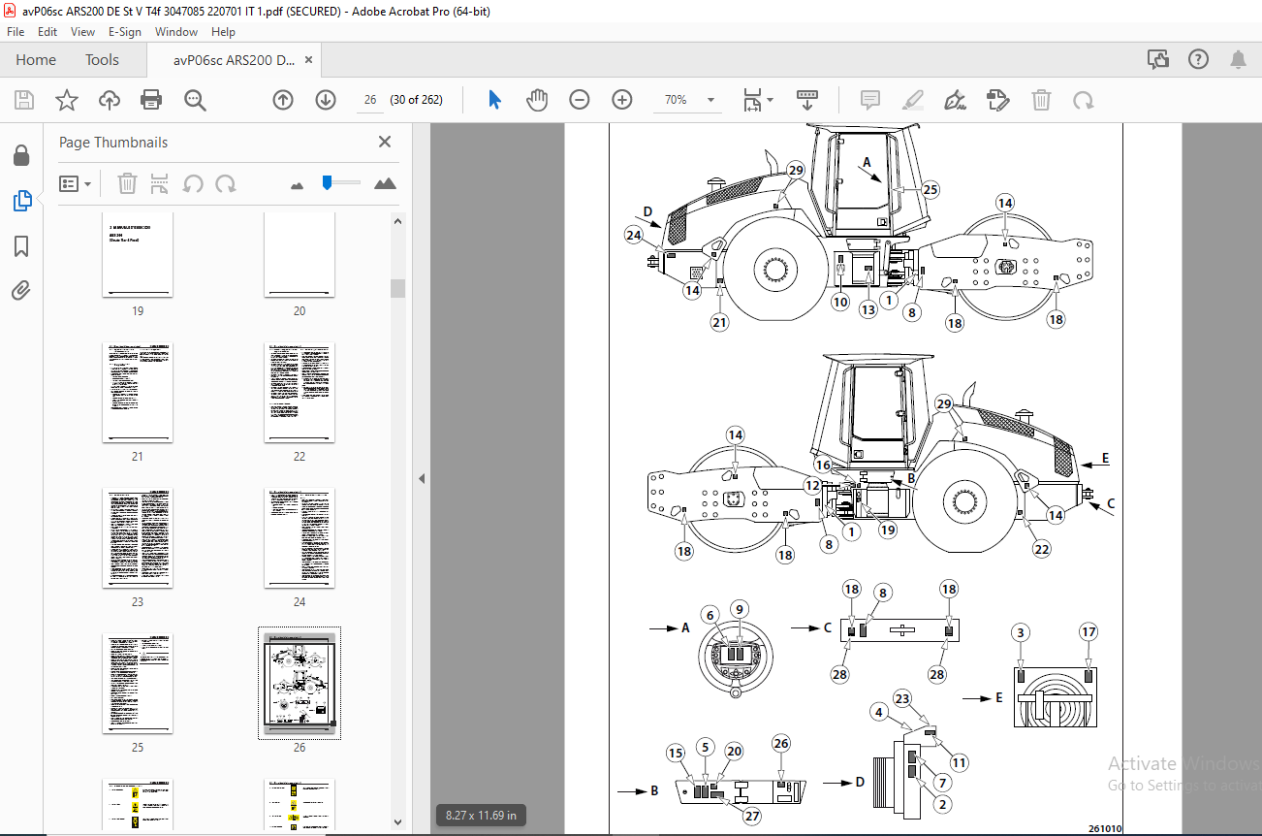The image size is (1262, 836).
Task: Select page 25 thumbnail
Action: tap(138, 686)
